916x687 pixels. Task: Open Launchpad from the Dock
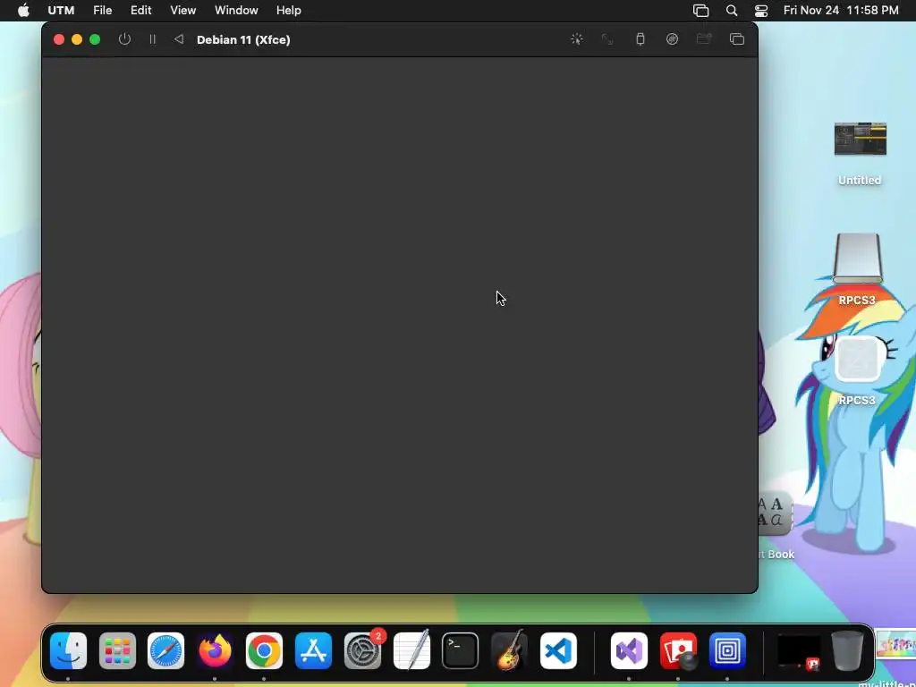click(117, 650)
